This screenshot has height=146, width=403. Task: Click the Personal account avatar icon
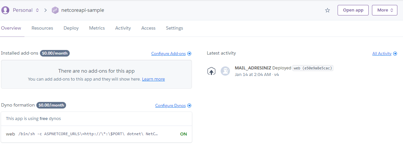(x=5, y=10)
